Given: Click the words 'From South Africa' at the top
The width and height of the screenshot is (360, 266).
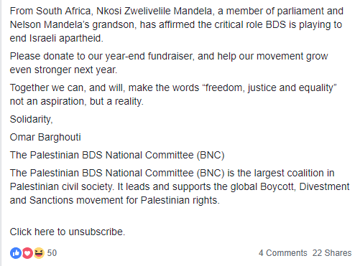Looking at the screenshot, I should (50, 11).
